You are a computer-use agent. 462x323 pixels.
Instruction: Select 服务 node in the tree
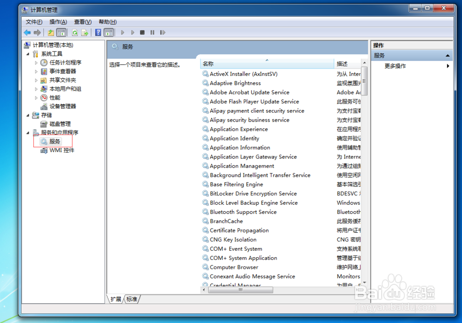pyautogui.click(x=55, y=141)
